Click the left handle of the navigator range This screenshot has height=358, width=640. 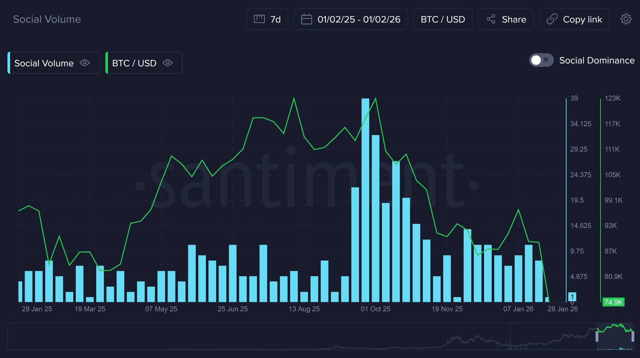pyautogui.click(x=597, y=336)
